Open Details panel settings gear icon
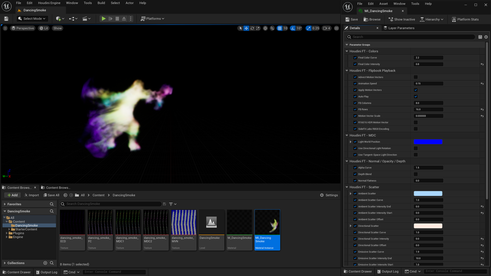The height and width of the screenshot is (276, 491). [486, 37]
